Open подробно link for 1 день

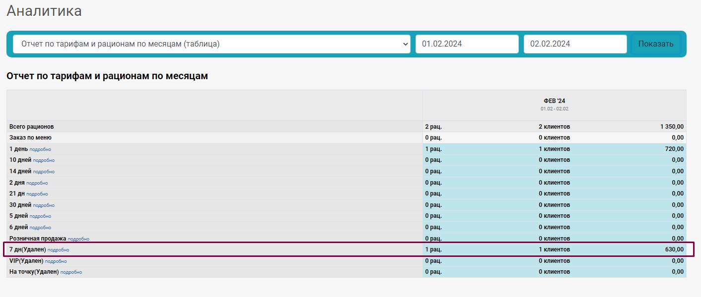coord(40,149)
